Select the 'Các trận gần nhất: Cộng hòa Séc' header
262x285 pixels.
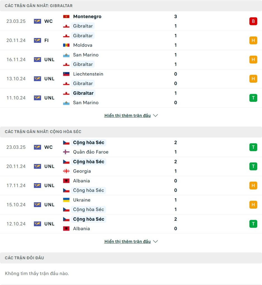[x=131, y=132]
